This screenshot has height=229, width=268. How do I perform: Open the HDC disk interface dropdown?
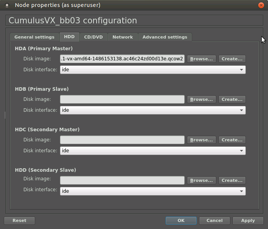pos(153,151)
